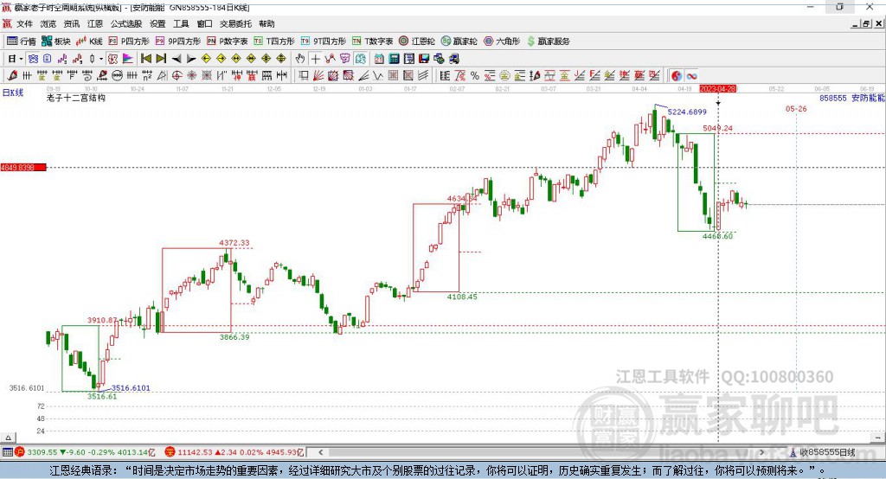Switch to K线 candlestick chart view
Viewport: 886px width, 479px height.
point(89,41)
